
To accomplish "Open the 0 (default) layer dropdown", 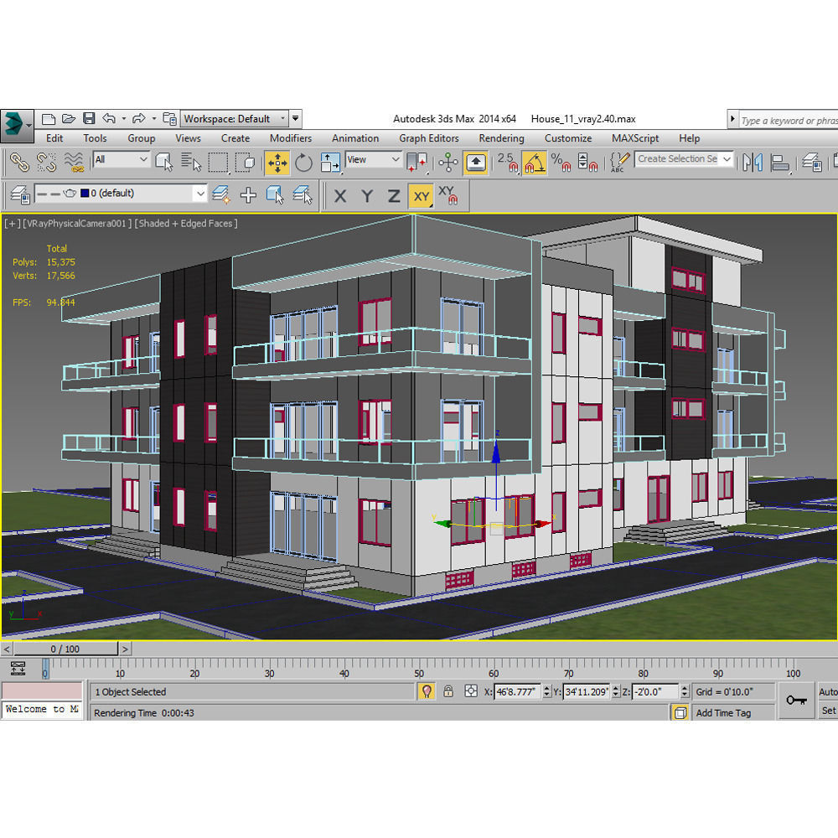I will tap(199, 194).
